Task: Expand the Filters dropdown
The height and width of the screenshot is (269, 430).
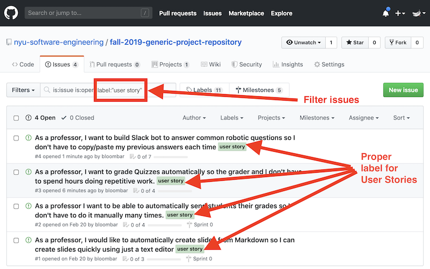Action: click(23, 90)
